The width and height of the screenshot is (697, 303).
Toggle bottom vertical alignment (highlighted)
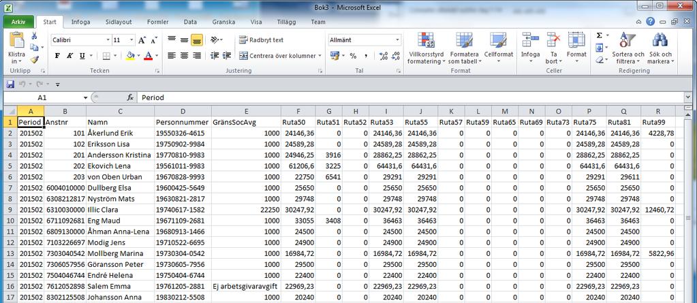tap(197, 40)
